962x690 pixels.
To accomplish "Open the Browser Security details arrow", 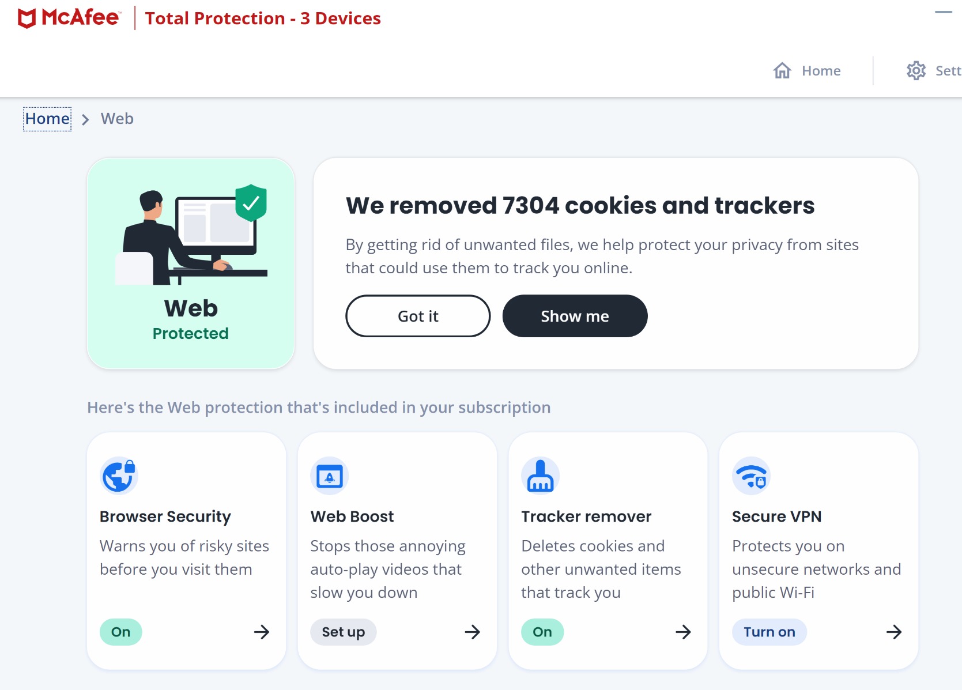I will pos(262,632).
